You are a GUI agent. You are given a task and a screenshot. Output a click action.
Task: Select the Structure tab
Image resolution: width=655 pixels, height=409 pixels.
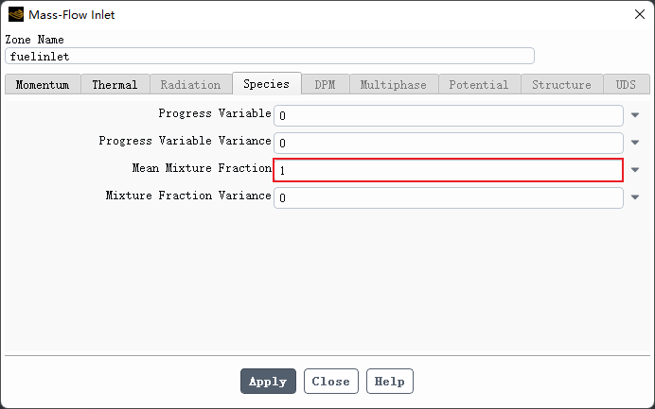coord(561,84)
